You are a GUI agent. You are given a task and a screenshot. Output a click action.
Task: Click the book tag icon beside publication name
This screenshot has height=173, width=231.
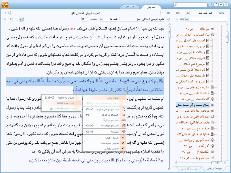click(x=168, y=19)
